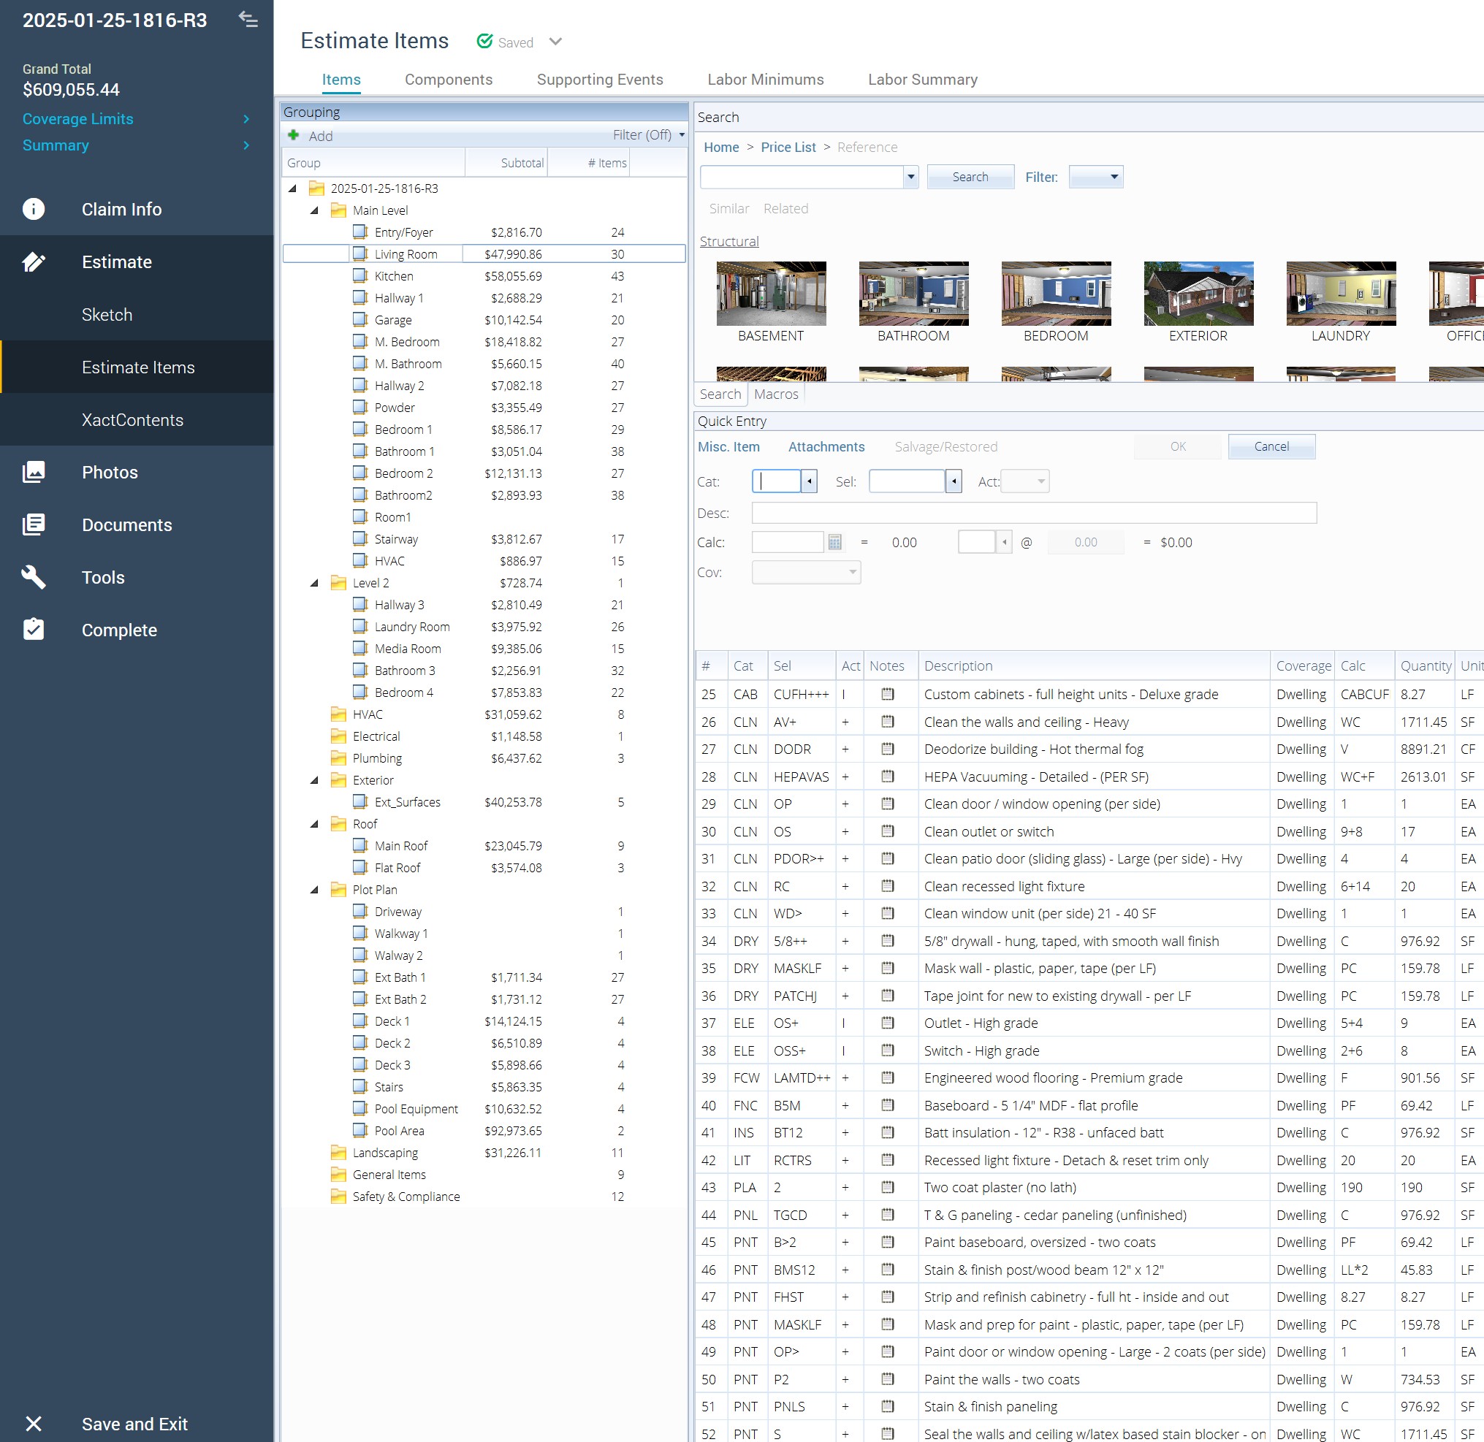Click the Main Roof room icon

pyautogui.click(x=360, y=845)
